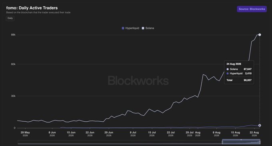Click the Hyperliquid 2,410 tooltip value
This screenshot has width=272, height=146.
coord(248,73)
